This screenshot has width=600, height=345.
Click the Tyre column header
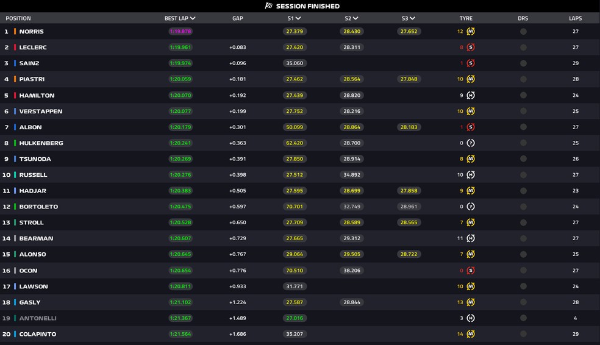click(x=466, y=18)
